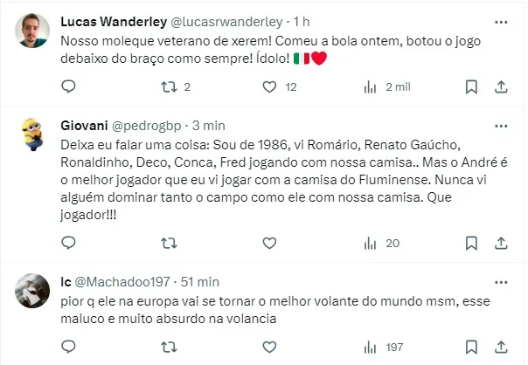Reply to Giovani's tweet
This screenshot has height=365, width=528.
[69, 244]
